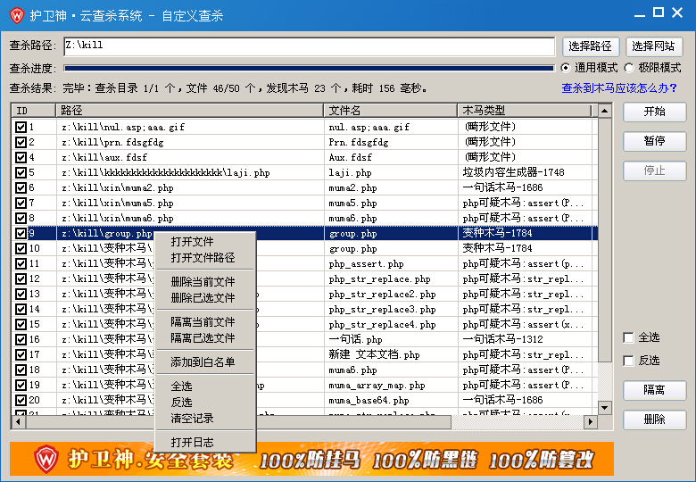Image resolution: width=696 pixels, height=482 pixels.
Task: Uncheck the checkbox for row ID 6
Action: (21, 187)
